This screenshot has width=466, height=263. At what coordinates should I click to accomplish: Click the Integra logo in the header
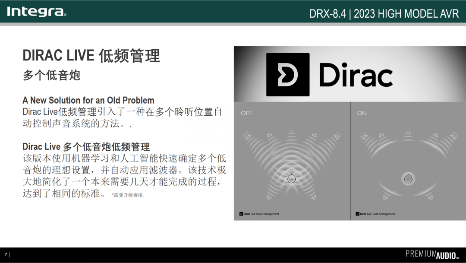pos(37,12)
